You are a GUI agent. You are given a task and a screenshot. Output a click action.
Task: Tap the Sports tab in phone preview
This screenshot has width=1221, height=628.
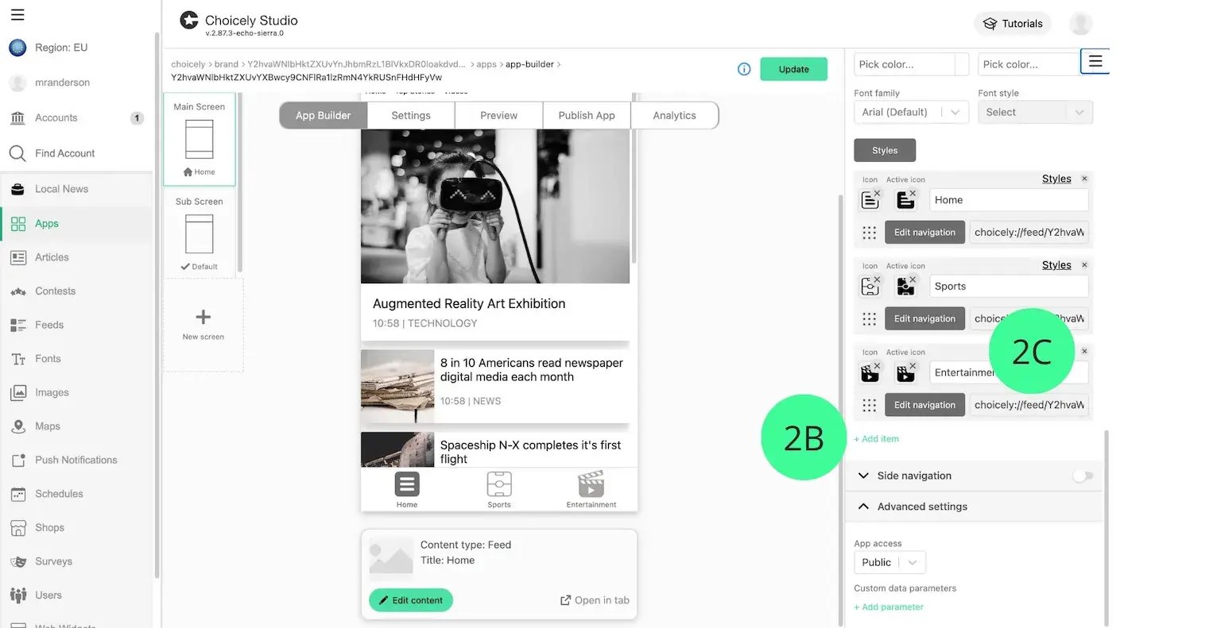tap(499, 489)
